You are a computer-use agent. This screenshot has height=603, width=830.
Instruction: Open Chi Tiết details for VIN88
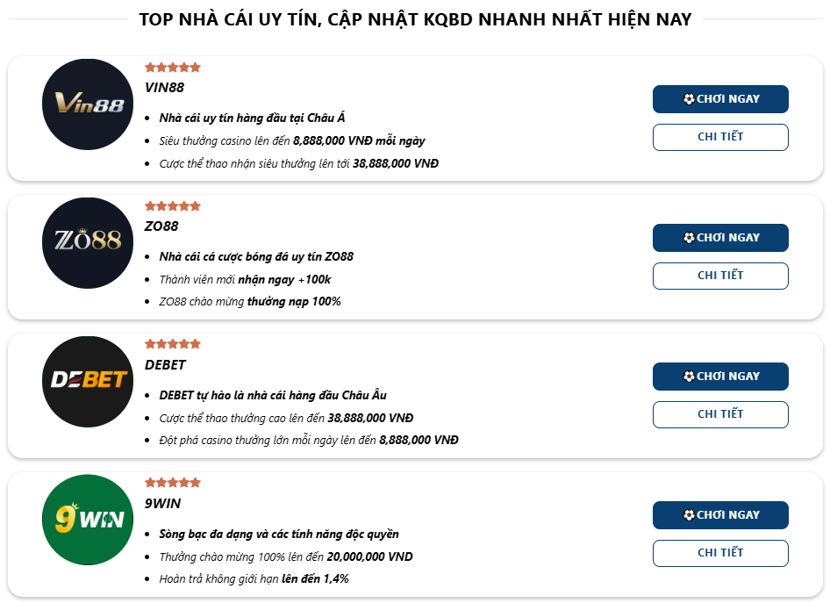point(720,137)
